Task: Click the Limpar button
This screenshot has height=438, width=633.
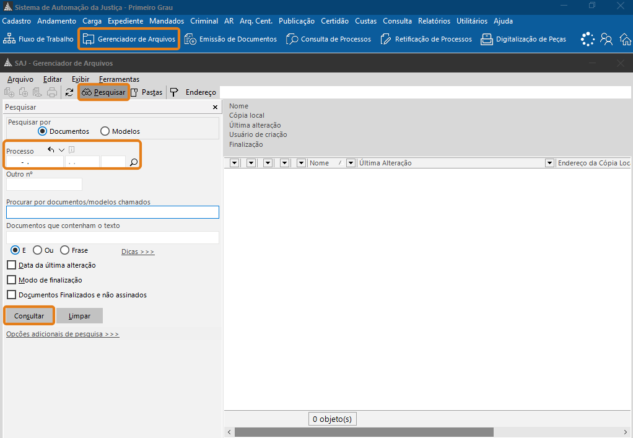Action: (79, 316)
